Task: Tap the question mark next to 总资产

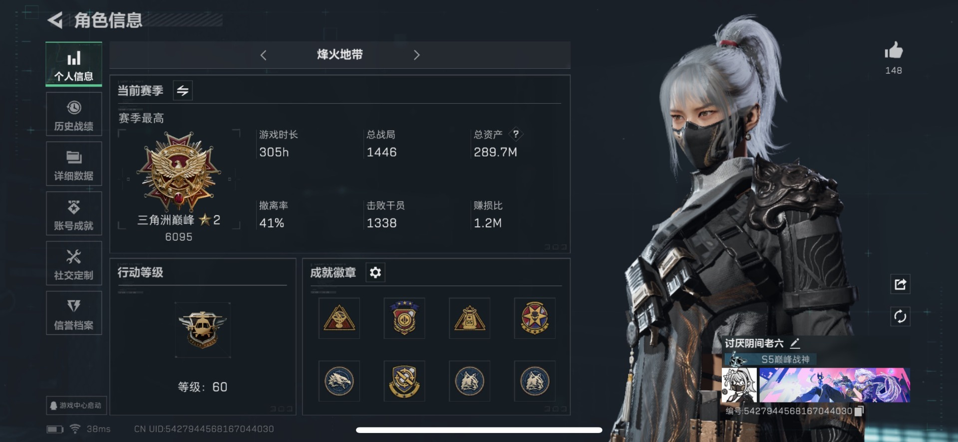Action: tap(516, 134)
